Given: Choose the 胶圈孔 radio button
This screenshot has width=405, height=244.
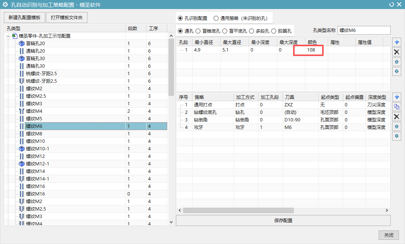Looking at the screenshot, I should 274,31.
